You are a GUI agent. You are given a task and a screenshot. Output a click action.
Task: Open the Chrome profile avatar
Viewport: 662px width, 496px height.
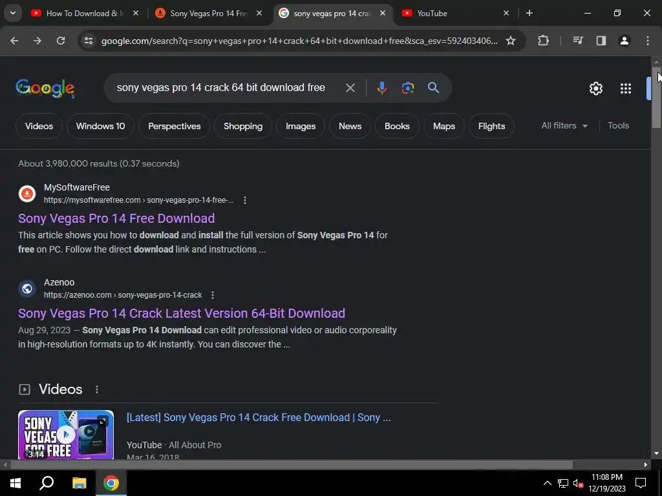coord(625,41)
